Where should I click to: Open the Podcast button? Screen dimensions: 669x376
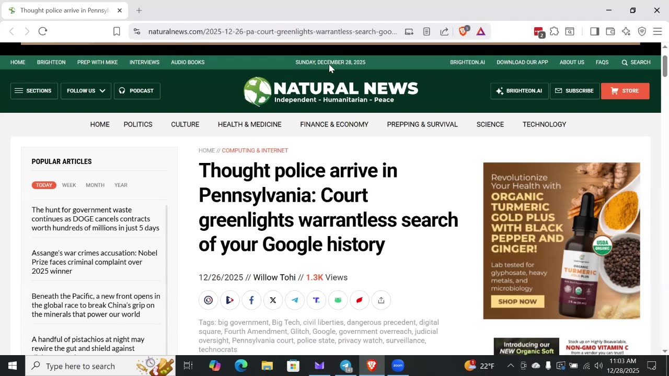point(137,91)
